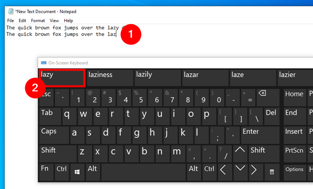Open the Help menu in Notepad

[69, 21]
